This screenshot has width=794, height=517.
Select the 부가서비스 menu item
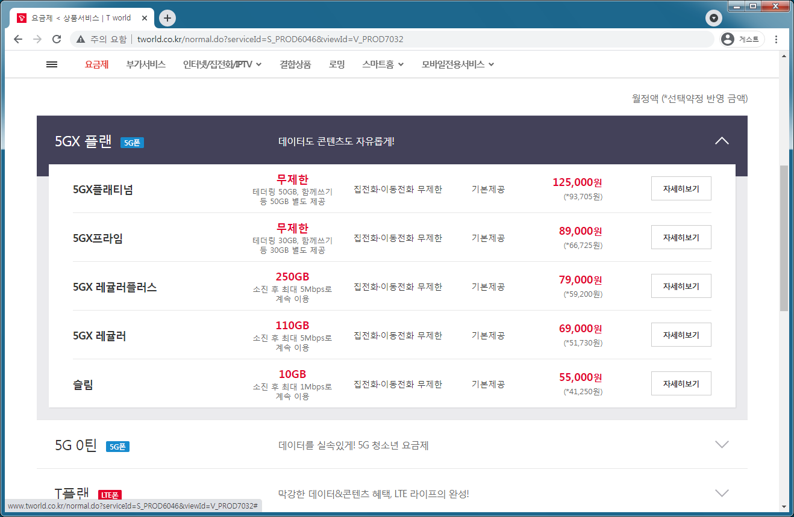click(x=146, y=64)
